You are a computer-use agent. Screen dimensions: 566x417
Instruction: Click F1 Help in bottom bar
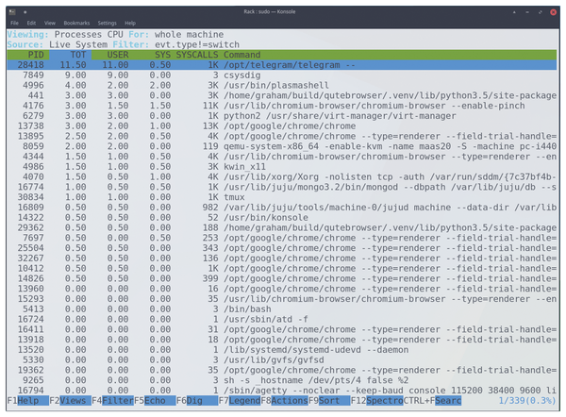pos(28,401)
